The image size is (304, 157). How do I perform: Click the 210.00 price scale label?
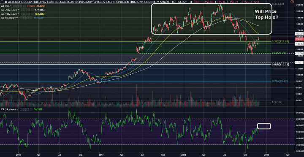point(299,5)
